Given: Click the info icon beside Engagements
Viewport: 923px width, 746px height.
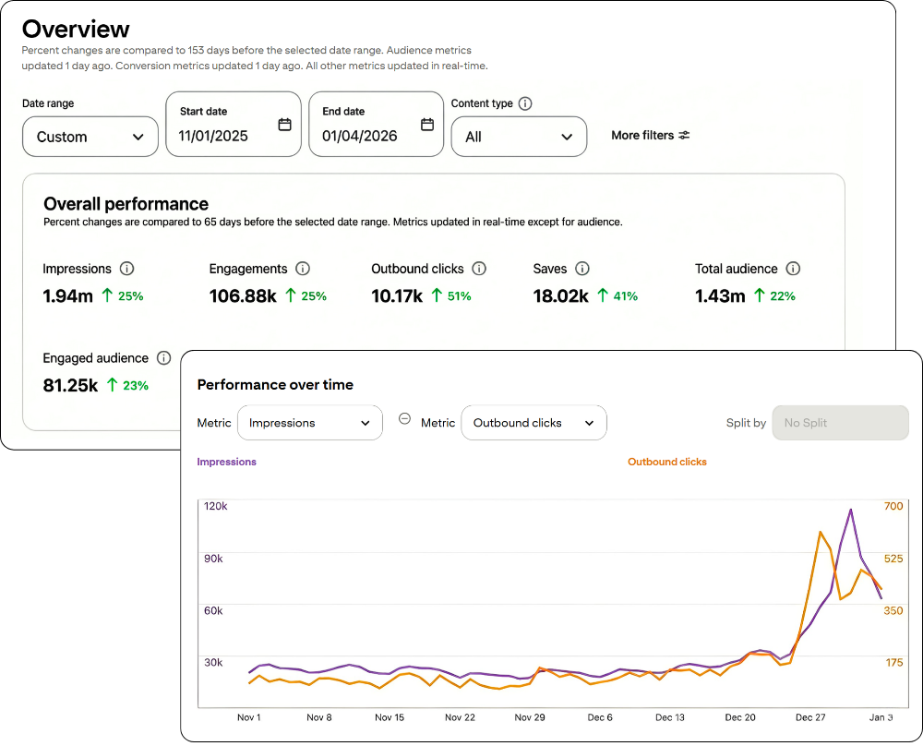Looking at the screenshot, I should pyautogui.click(x=303, y=269).
